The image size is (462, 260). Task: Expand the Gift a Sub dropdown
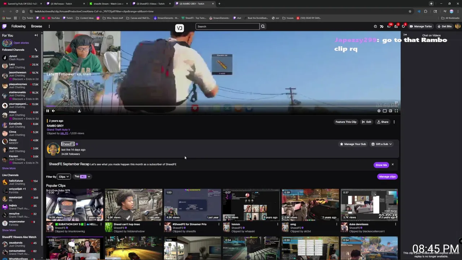click(382, 144)
